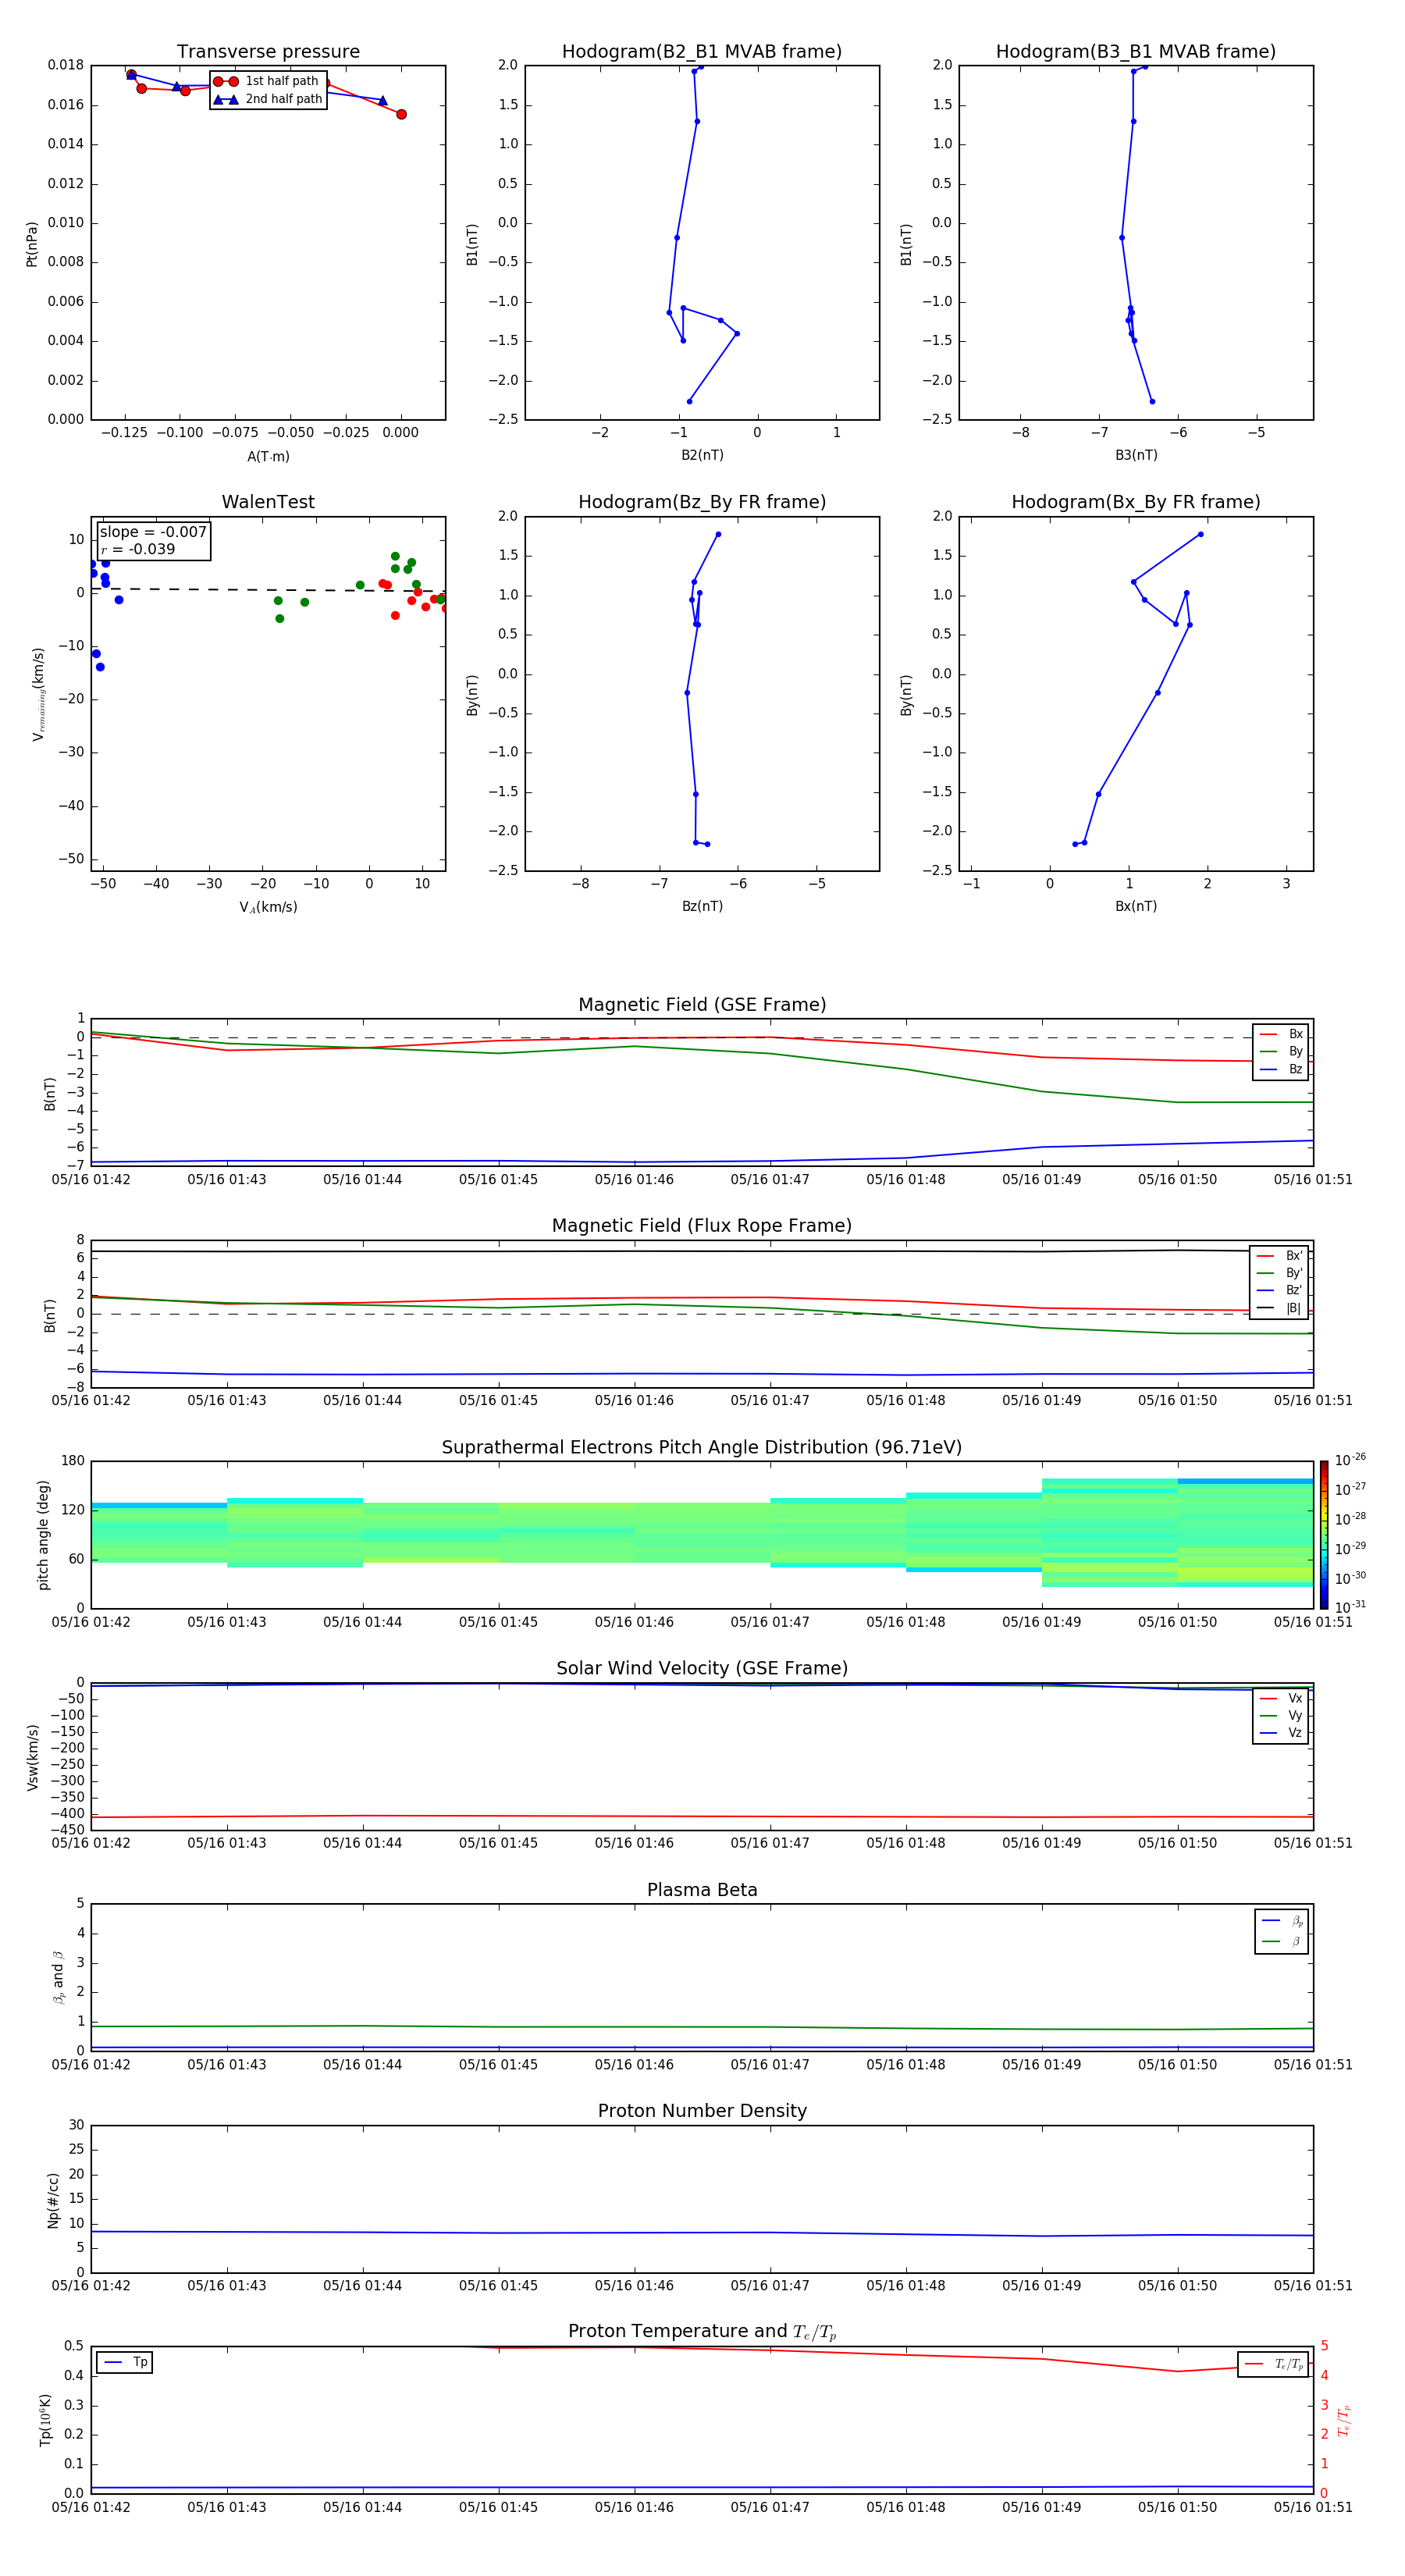Image resolution: width=1405 pixels, height=2576 pixels.
Task: Click the beta_p entry in Plasma Beta legend
Action: click(1282, 1921)
